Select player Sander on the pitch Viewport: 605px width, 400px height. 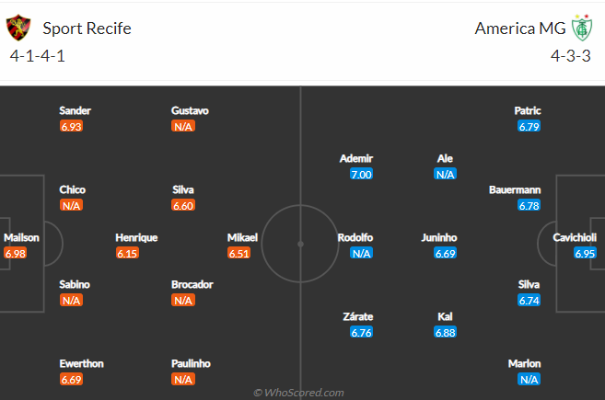[75, 110]
